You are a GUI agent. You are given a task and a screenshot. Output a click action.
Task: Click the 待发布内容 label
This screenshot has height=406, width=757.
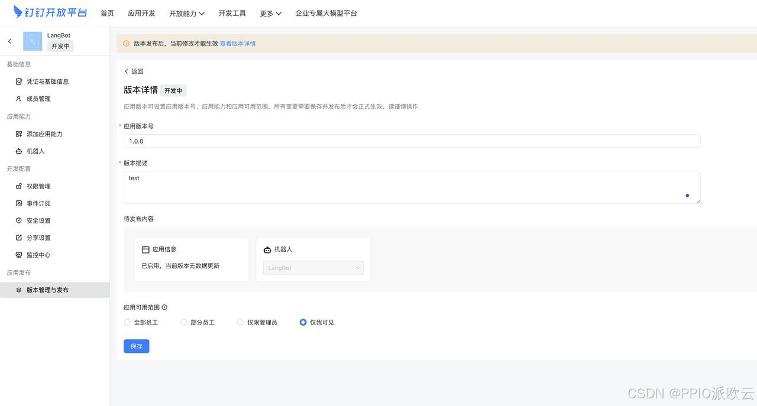click(138, 219)
